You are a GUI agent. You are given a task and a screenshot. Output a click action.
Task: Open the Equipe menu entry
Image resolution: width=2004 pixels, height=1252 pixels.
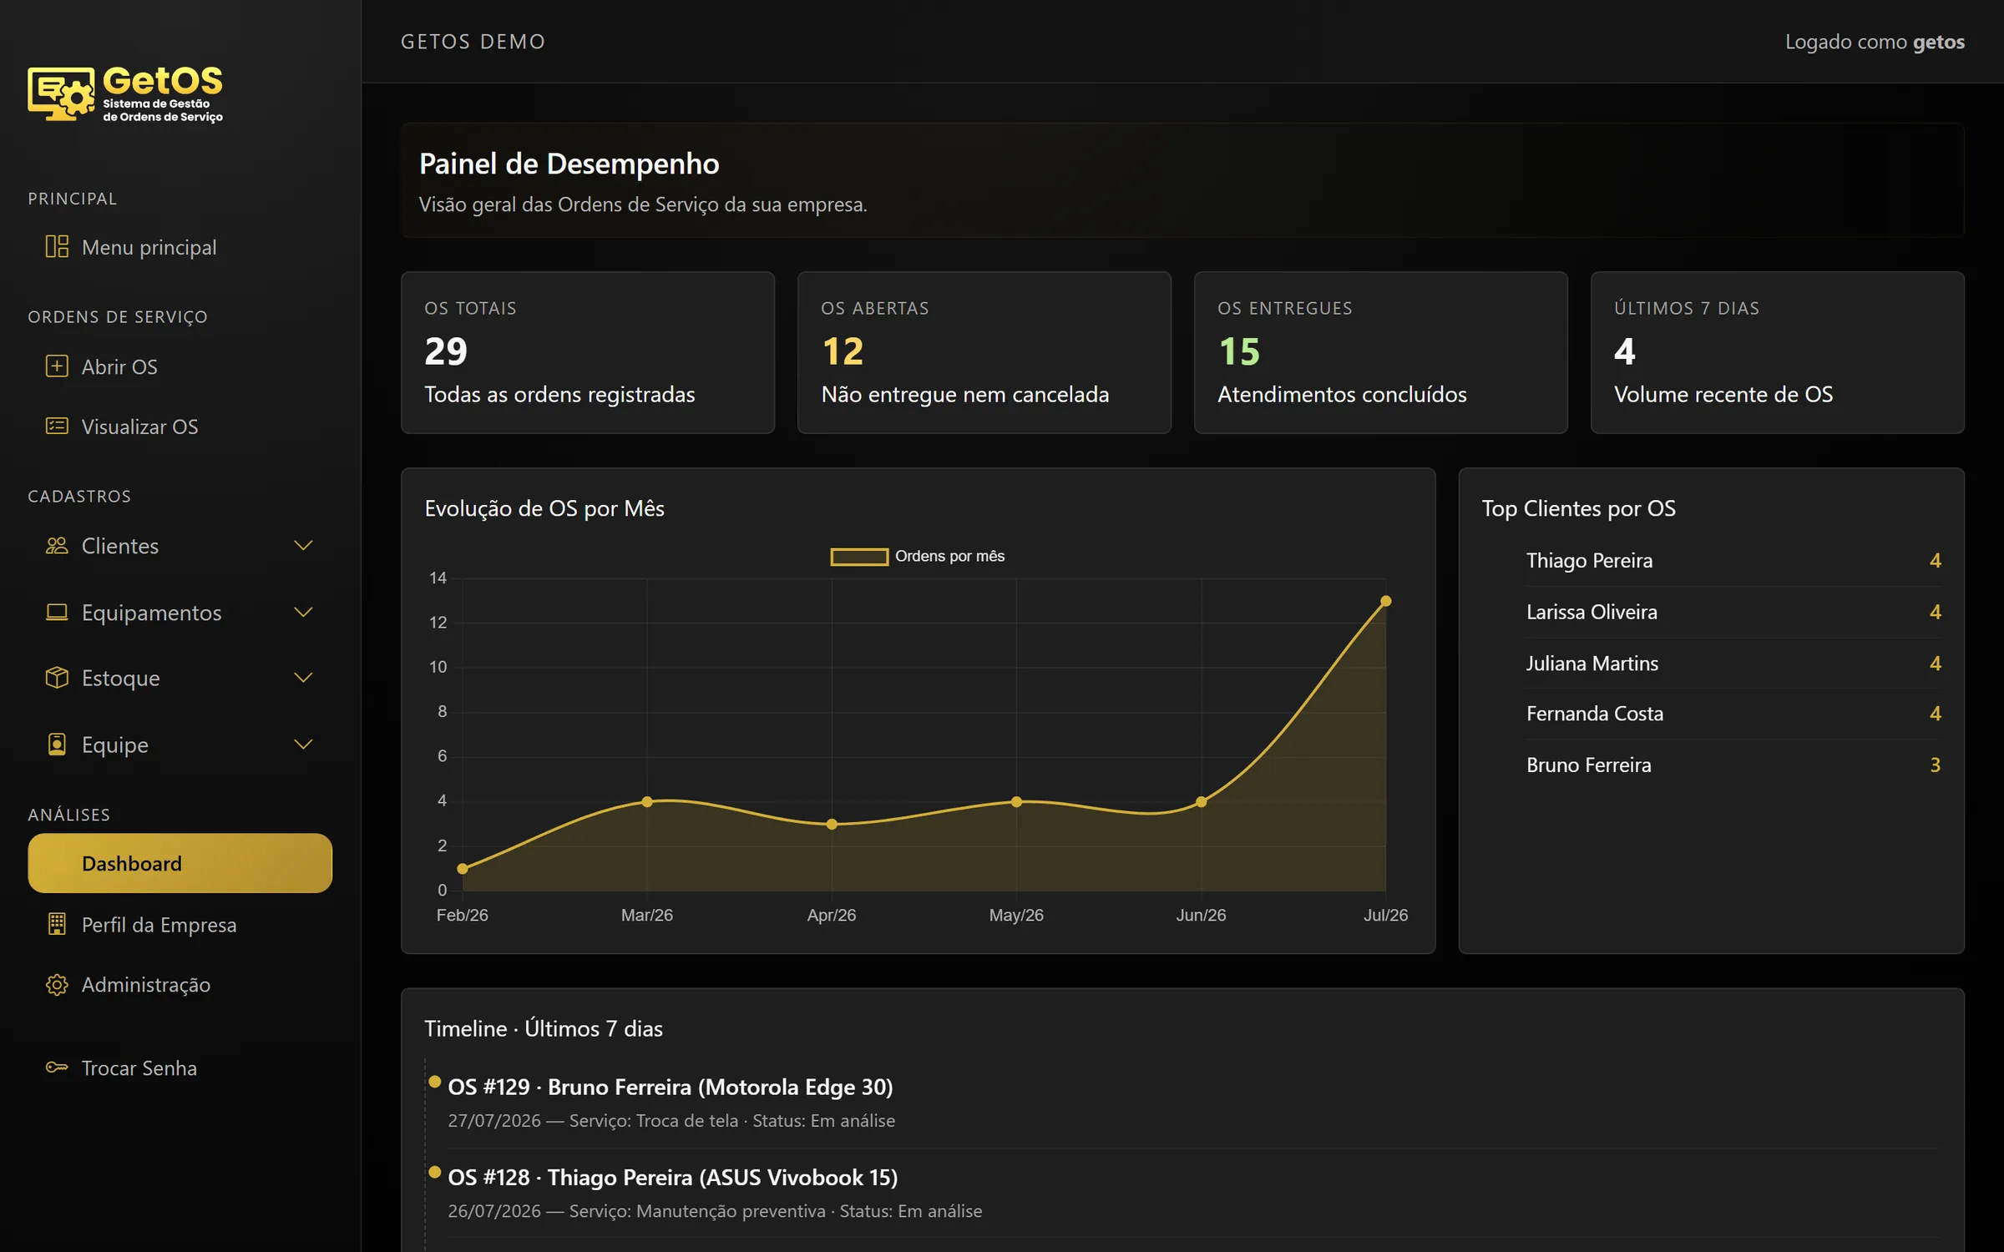point(180,745)
